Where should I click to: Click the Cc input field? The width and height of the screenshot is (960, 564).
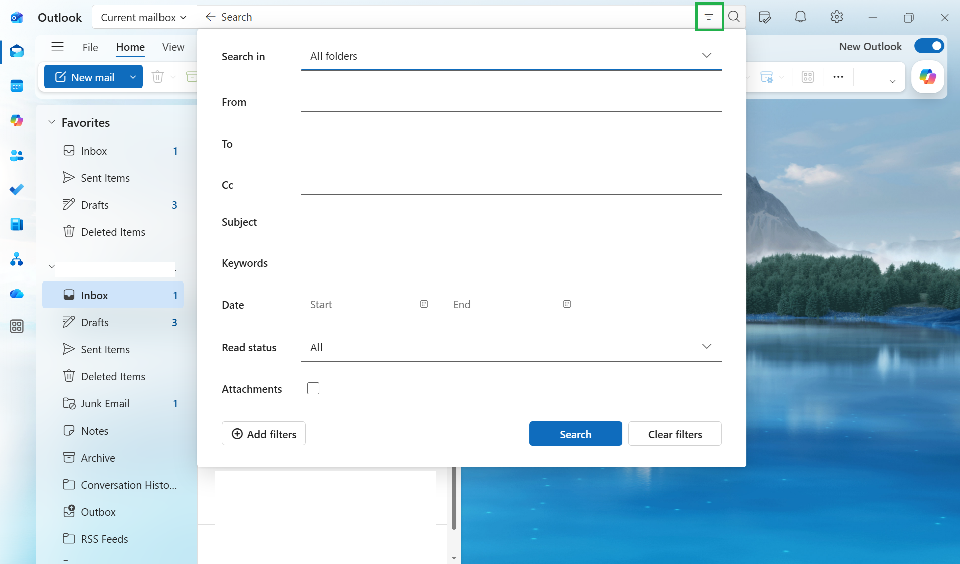click(512, 184)
